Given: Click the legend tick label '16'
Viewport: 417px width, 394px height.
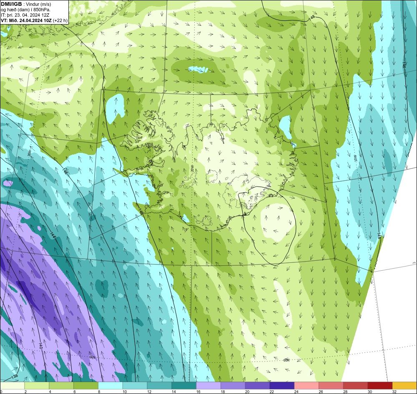Looking at the screenshot, I should [x=198, y=392].
